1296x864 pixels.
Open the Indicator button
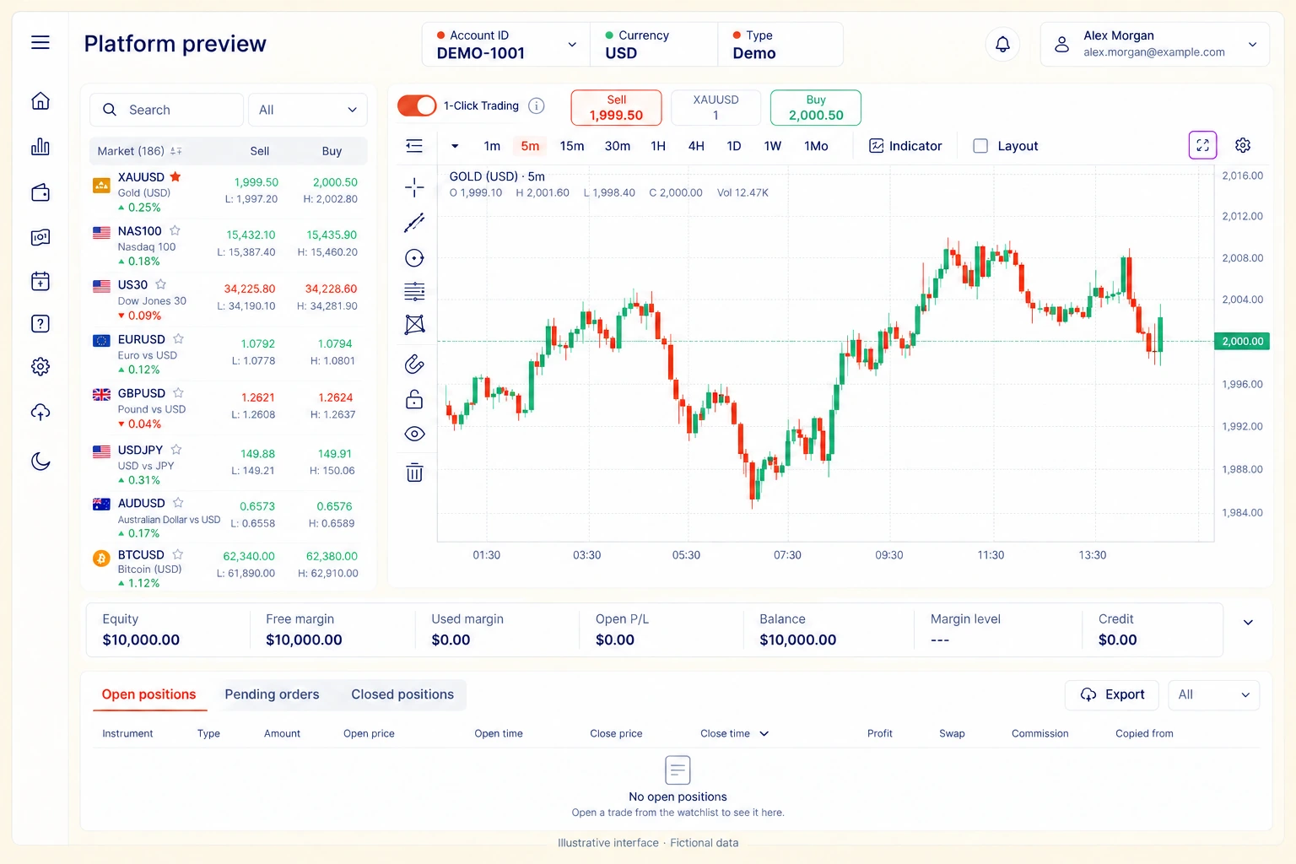click(905, 146)
